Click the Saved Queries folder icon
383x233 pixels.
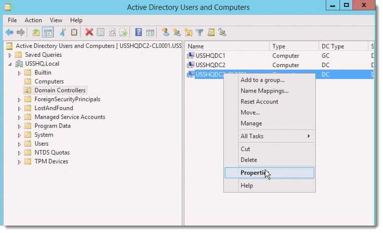(19, 55)
